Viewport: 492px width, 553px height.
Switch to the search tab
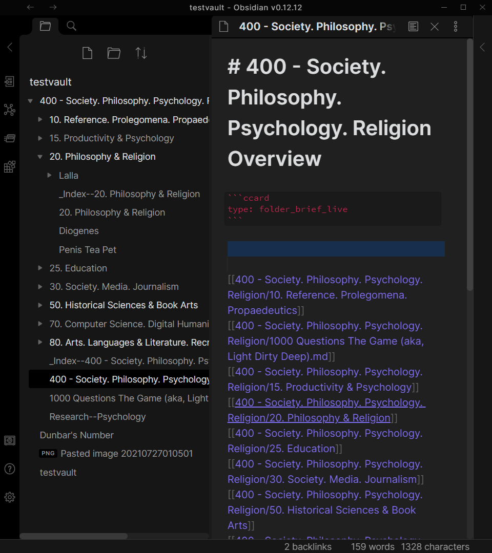(72, 26)
